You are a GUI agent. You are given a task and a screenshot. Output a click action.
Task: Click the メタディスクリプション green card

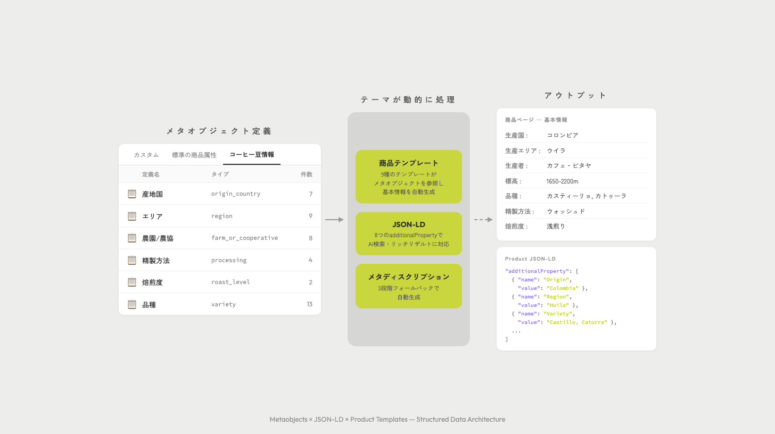pos(408,286)
